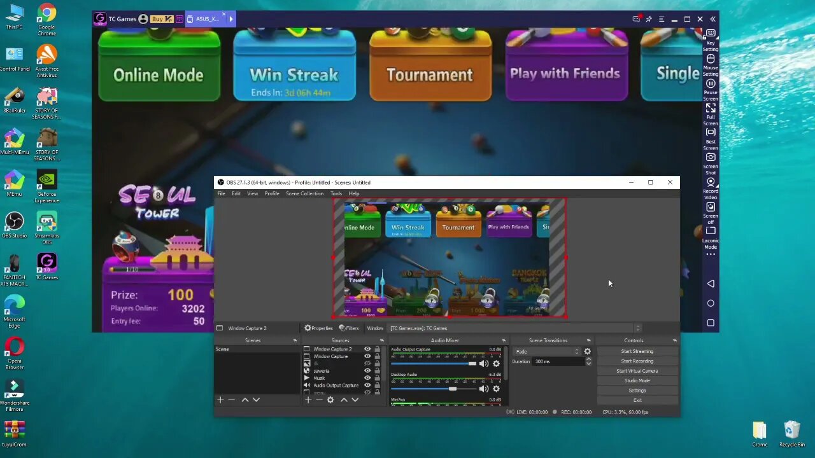Click Android recents square in TC Games
This screenshot has width=815, height=458.
[711, 323]
